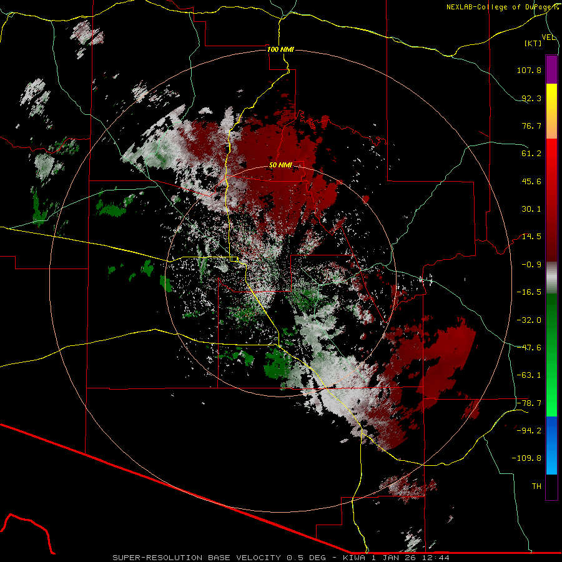Pick the purple segment at top of the color bar

click(551, 69)
